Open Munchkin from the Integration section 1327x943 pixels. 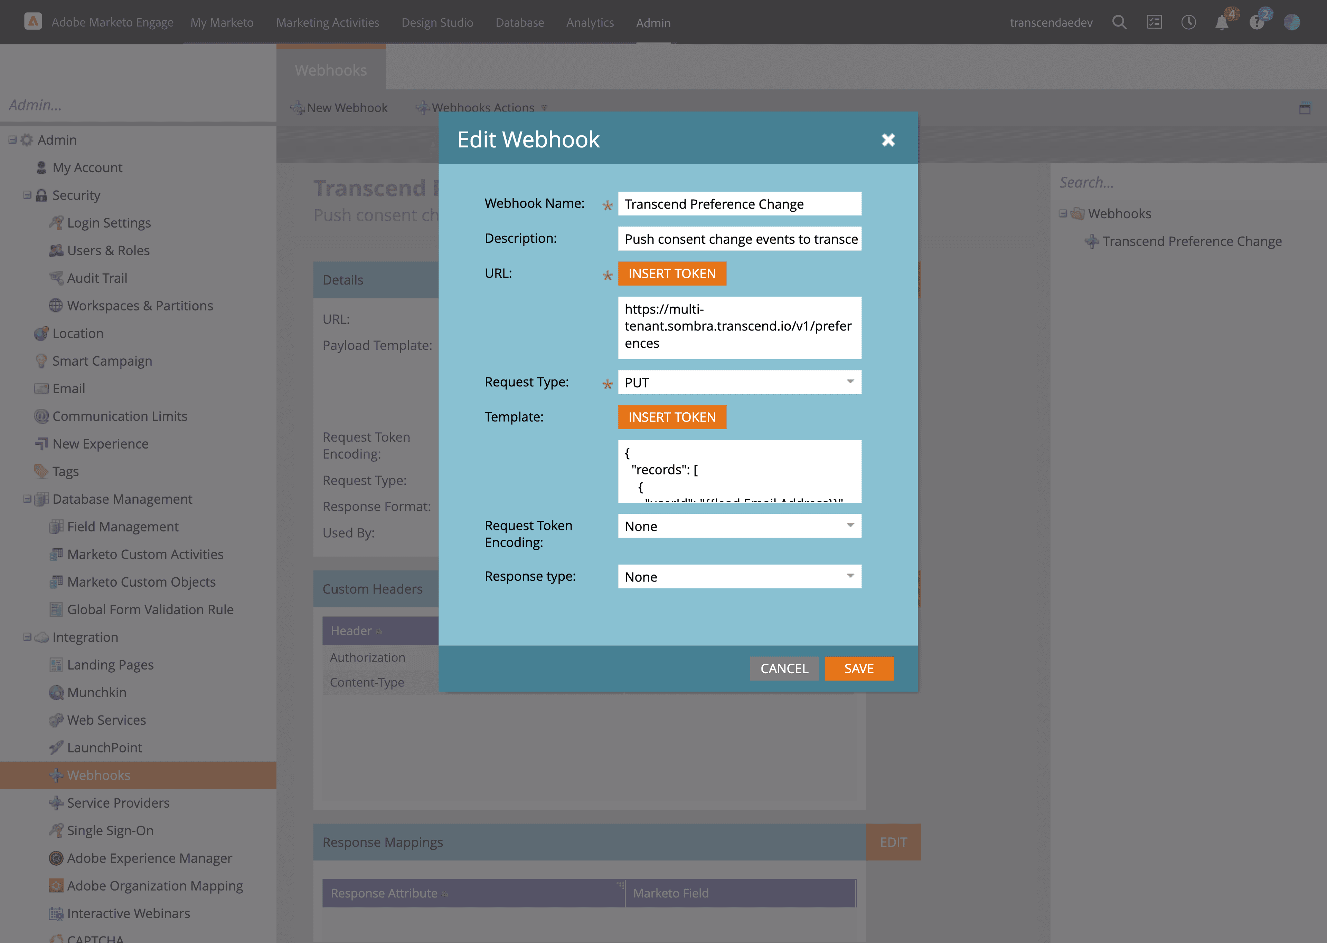point(56,692)
